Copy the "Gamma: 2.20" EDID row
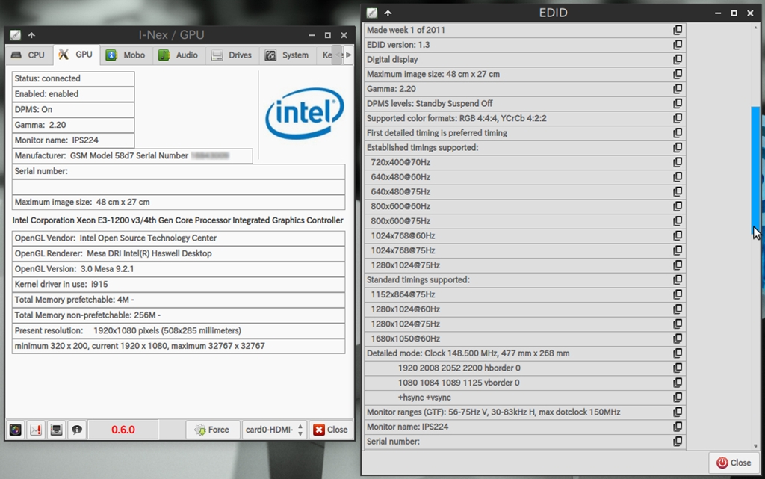Screen dimensions: 765x479 pyautogui.click(x=678, y=89)
